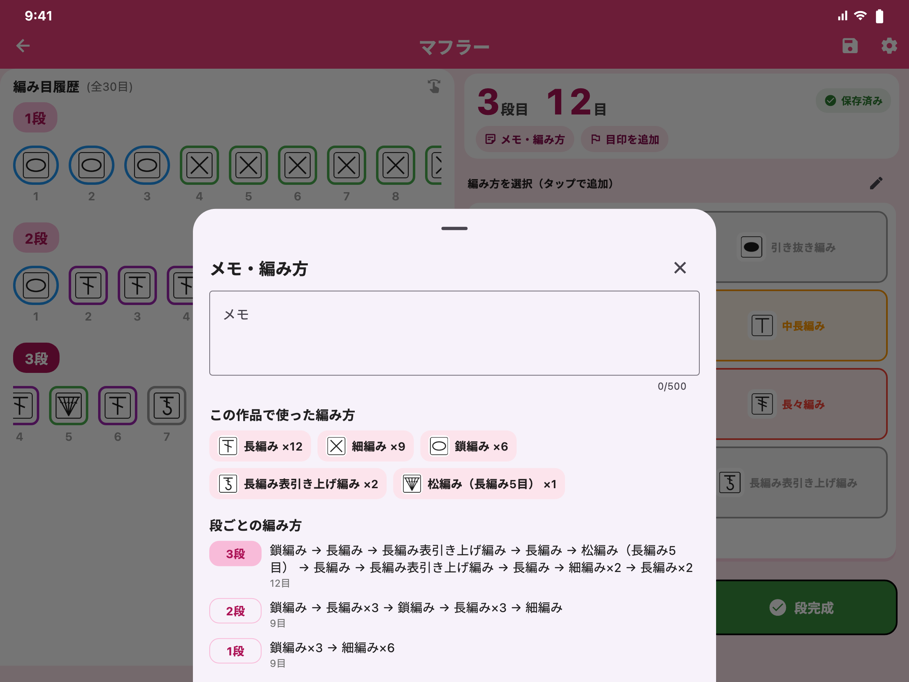Open settings gear icon
The width and height of the screenshot is (909, 682).
(x=889, y=46)
